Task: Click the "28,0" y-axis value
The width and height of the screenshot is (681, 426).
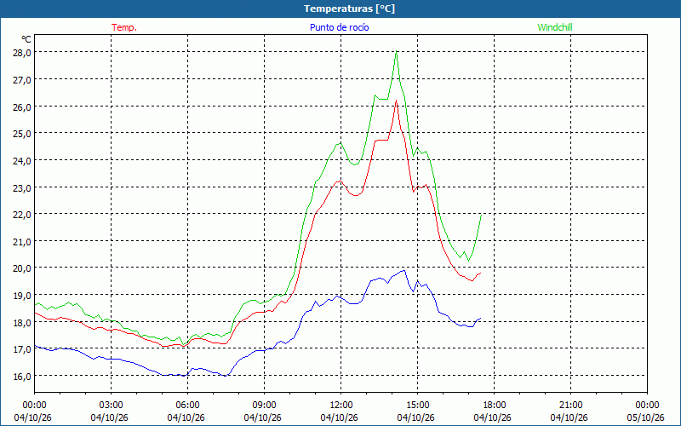Action: tap(22, 53)
